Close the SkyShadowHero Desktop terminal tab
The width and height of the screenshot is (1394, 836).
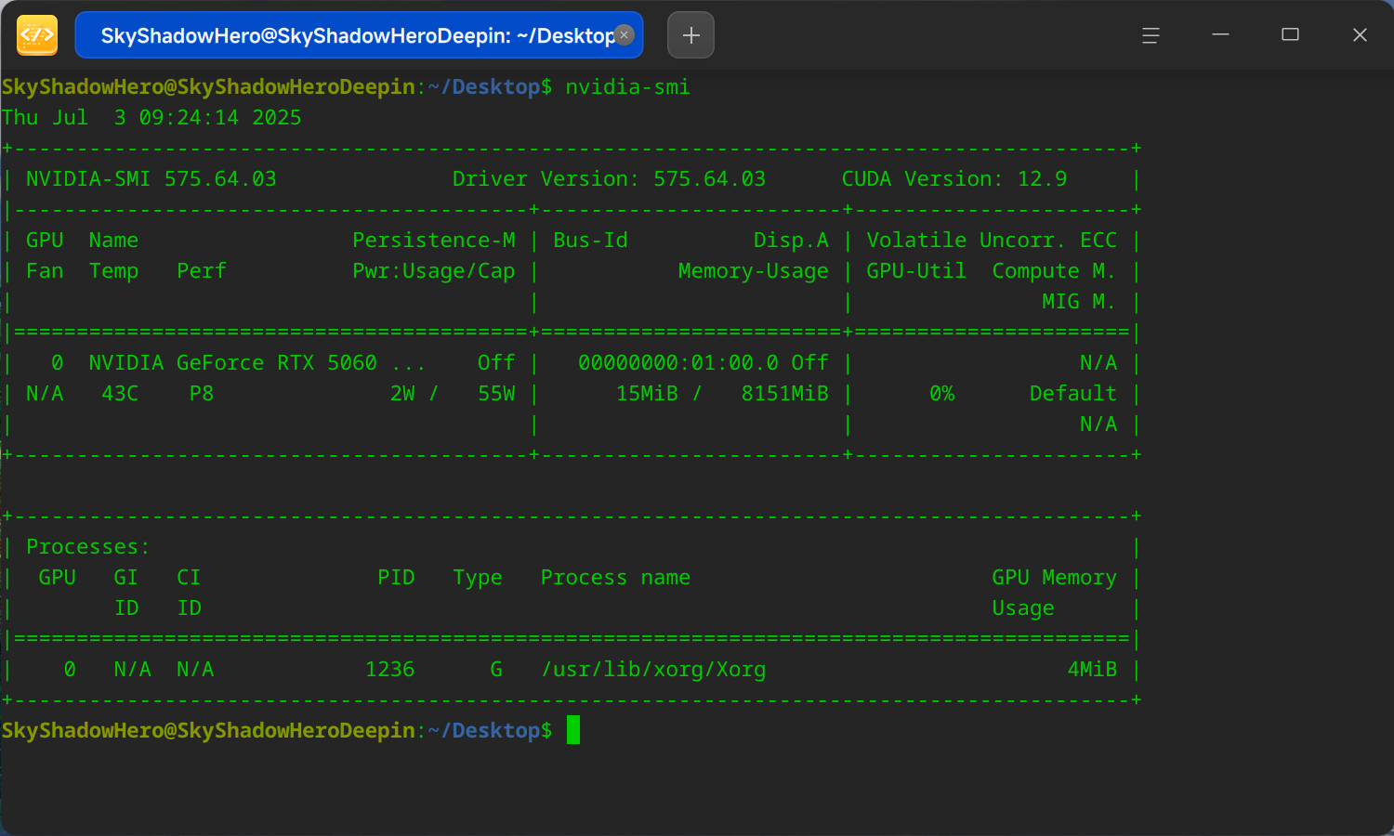click(x=625, y=35)
